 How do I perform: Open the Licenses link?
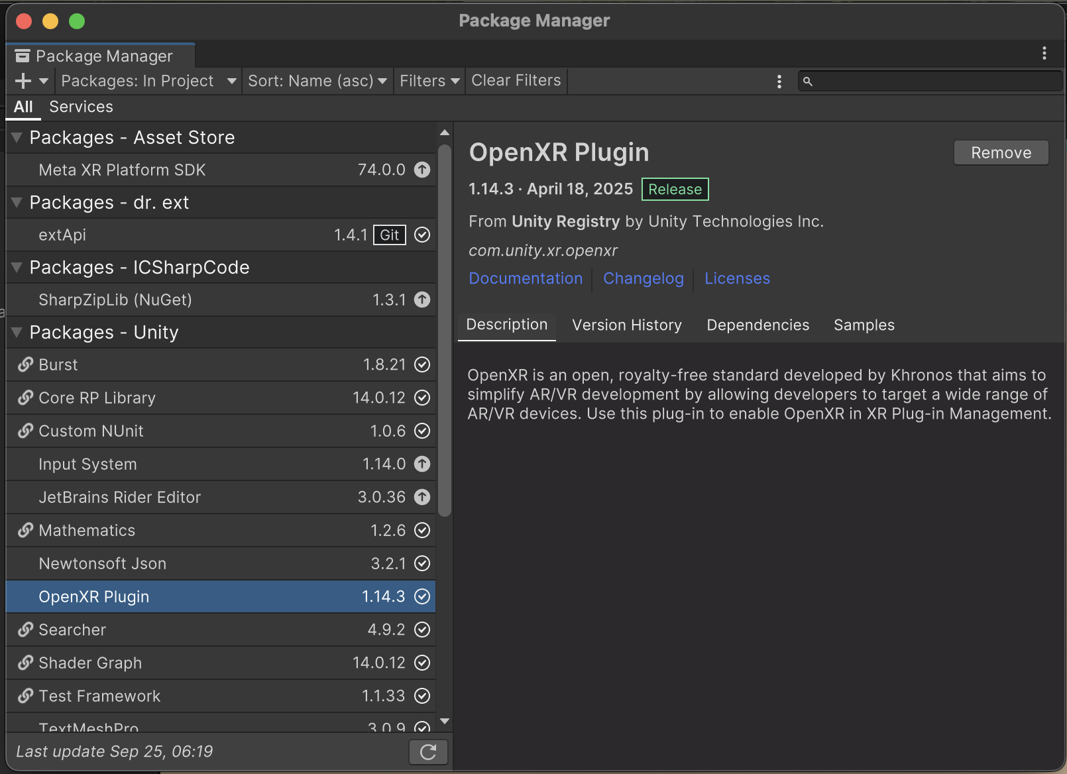click(x=737, y=279)
